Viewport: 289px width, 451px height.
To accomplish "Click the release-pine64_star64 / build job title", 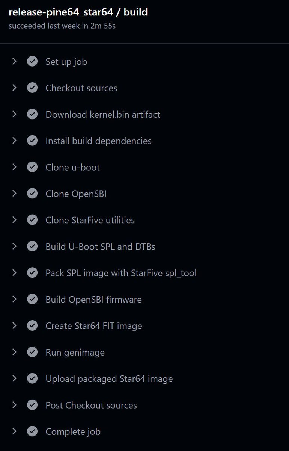I will point(78,12).
